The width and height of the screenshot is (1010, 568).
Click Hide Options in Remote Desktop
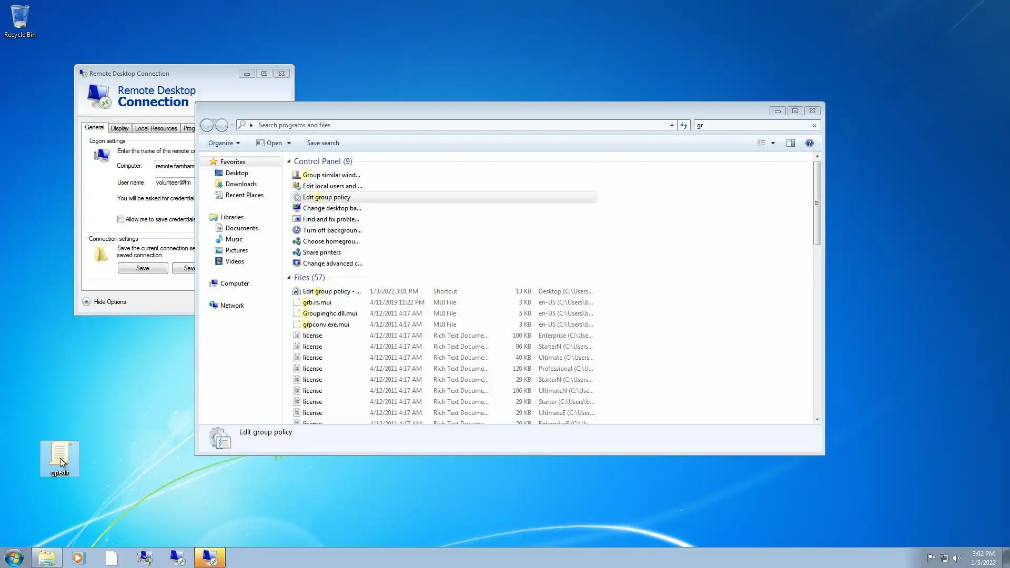coord(109,302)
